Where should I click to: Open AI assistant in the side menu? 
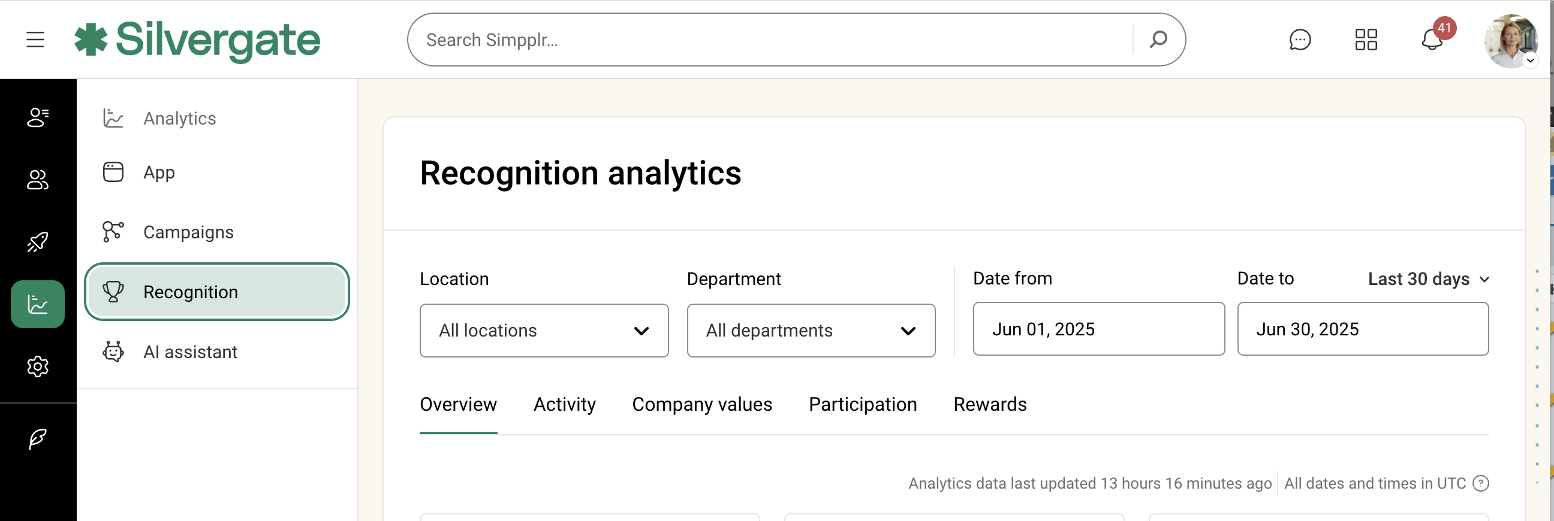click(190, 352)
